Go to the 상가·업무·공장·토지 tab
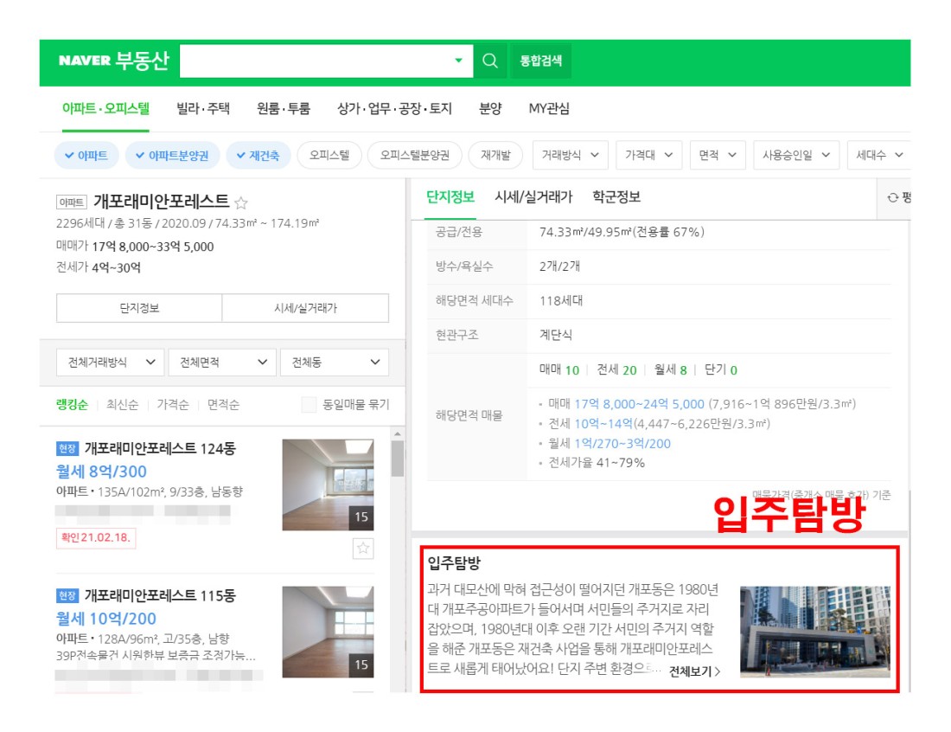This screenshot has width=951, height=732. [x=395, y=109]
